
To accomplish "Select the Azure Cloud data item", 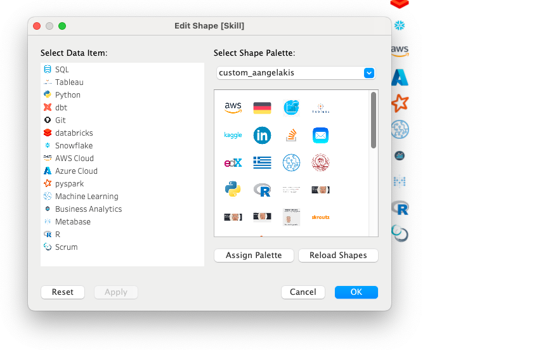I will 122,171.
